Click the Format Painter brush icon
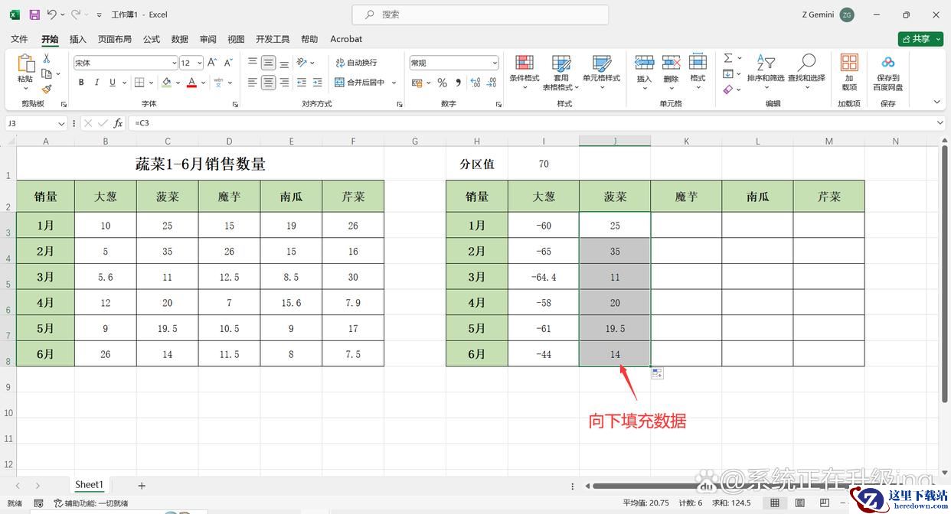951x514 pixels. (x=47, y=89)
